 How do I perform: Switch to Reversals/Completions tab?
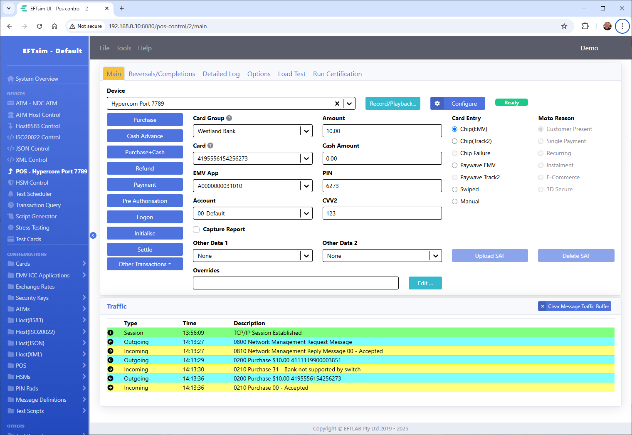point(162,74)
